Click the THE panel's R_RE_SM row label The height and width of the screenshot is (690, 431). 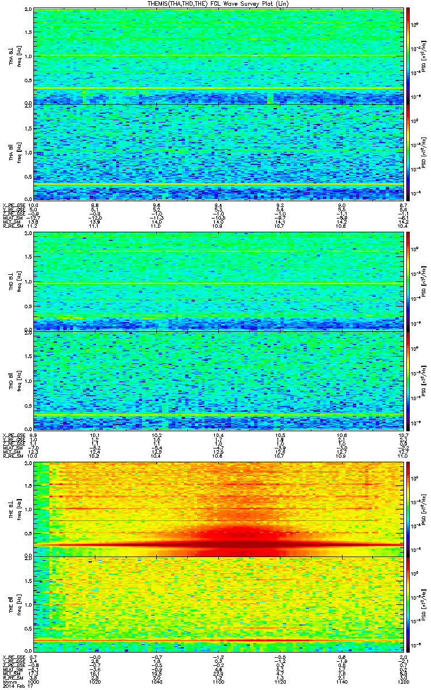click(x=14, y=678)
